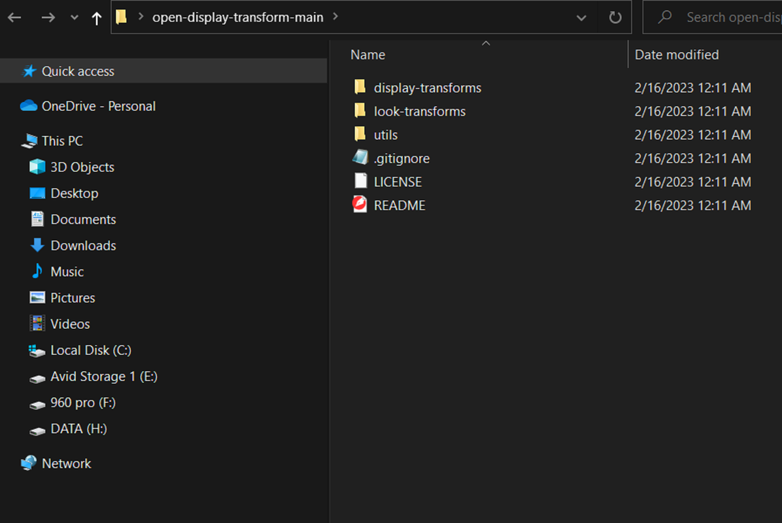This screenshot has height=523, width=782.
Task: Open the Desktop folder
Action: coord(75,194)
